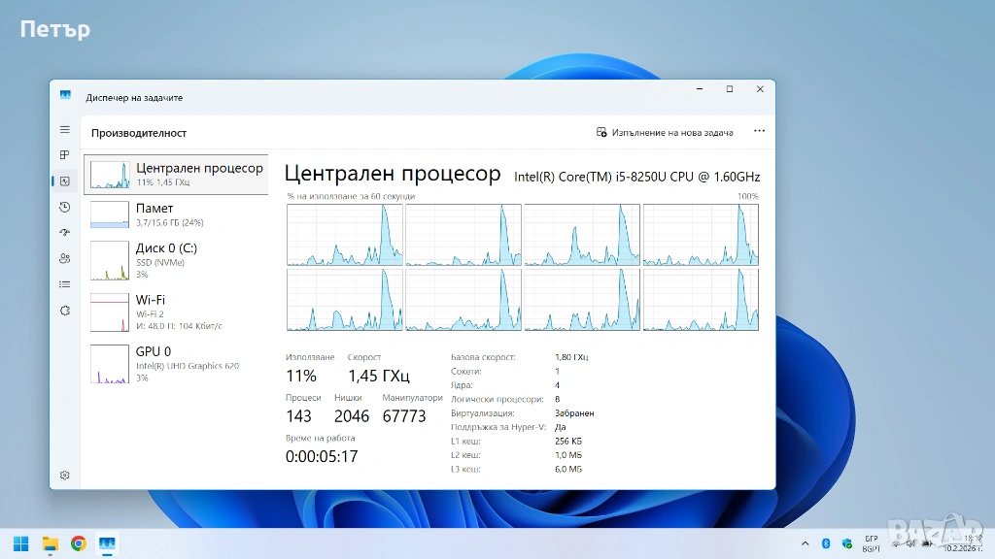Switch keyboard language via БГР indicator
995x559 pixels.
click(871, 543)
